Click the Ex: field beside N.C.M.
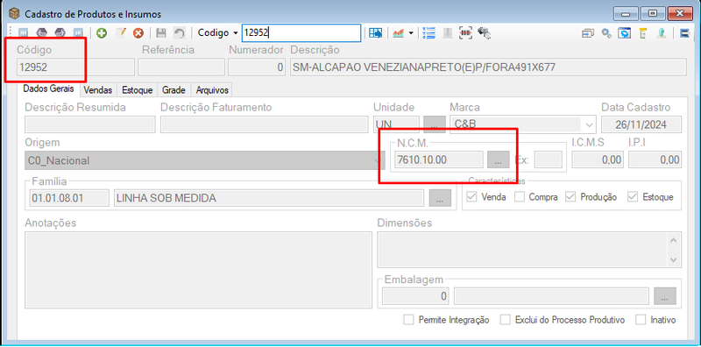701x347 pixels. [x=549, y=159]
